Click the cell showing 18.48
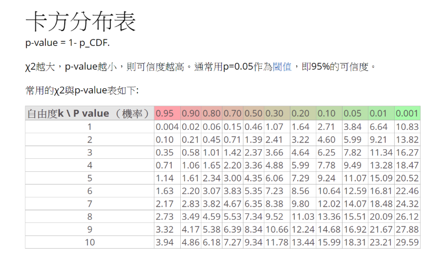This screenshot has width=439, height=267. [381, 204]
